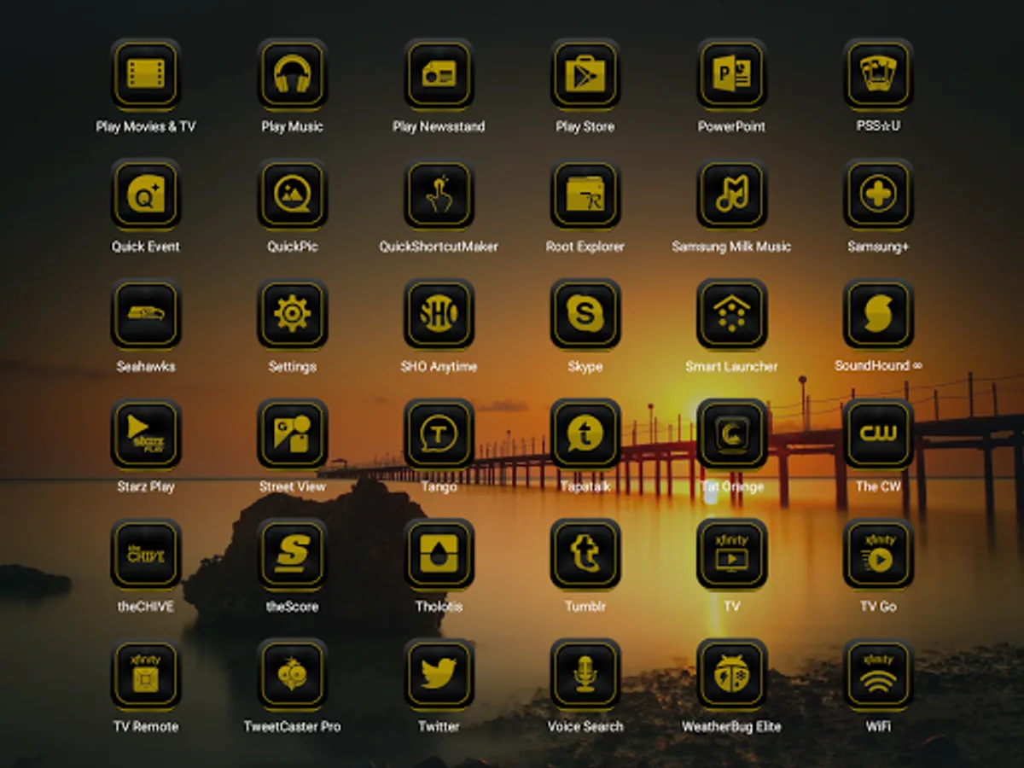This screenshot has width=1024, height=768.
Task: Launch Play Music headphones icon
Action: [293, 74]
